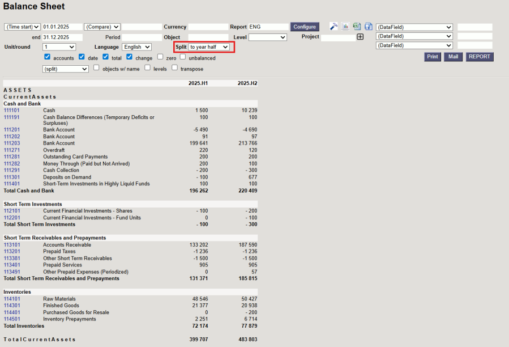
Task: Open the (Time start) dropdown
Action: coord(22,27)
